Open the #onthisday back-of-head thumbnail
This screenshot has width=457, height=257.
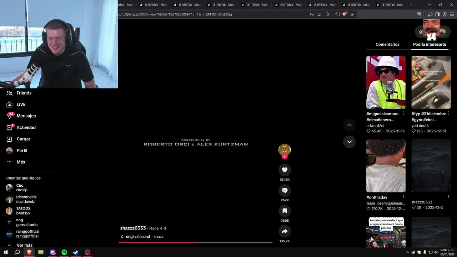pos(386,166)
